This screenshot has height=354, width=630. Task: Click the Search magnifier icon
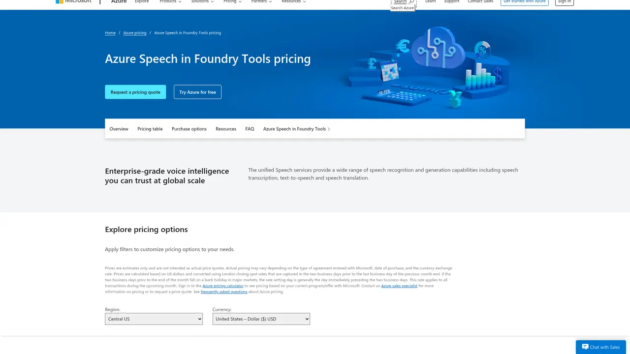pyautogui.click(x=411, y=2)
